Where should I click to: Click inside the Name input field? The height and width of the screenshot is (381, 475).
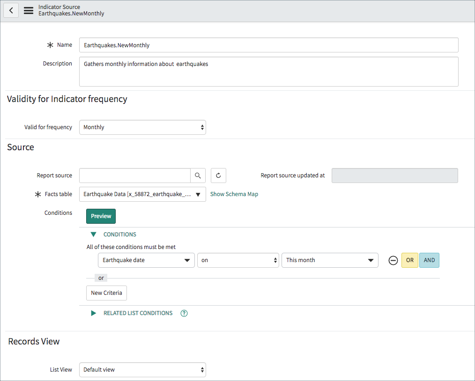[268, 45]
